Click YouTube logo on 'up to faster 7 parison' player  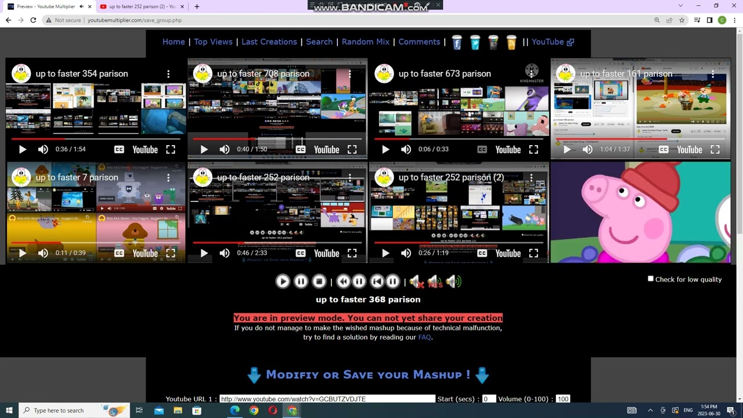(x=145, y=253)
